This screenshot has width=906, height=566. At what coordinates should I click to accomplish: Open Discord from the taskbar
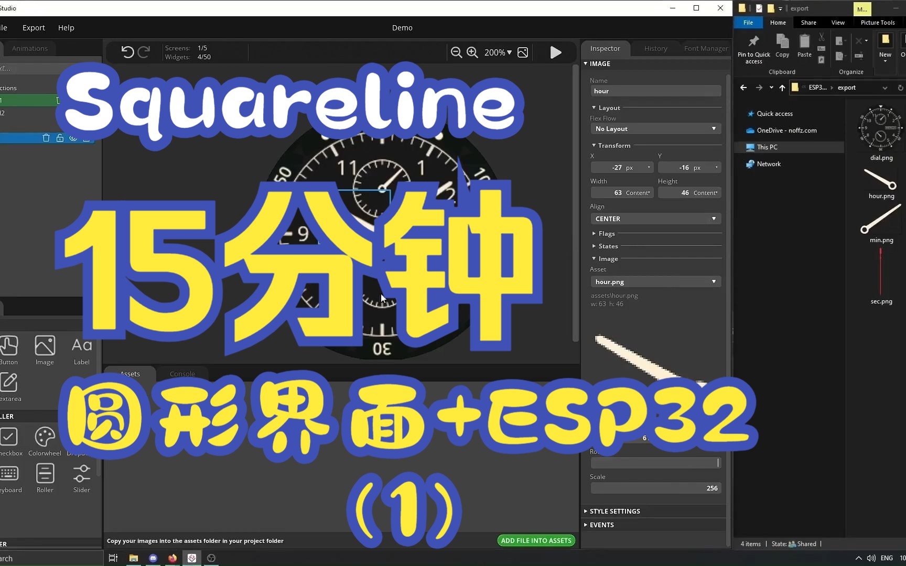153,558
